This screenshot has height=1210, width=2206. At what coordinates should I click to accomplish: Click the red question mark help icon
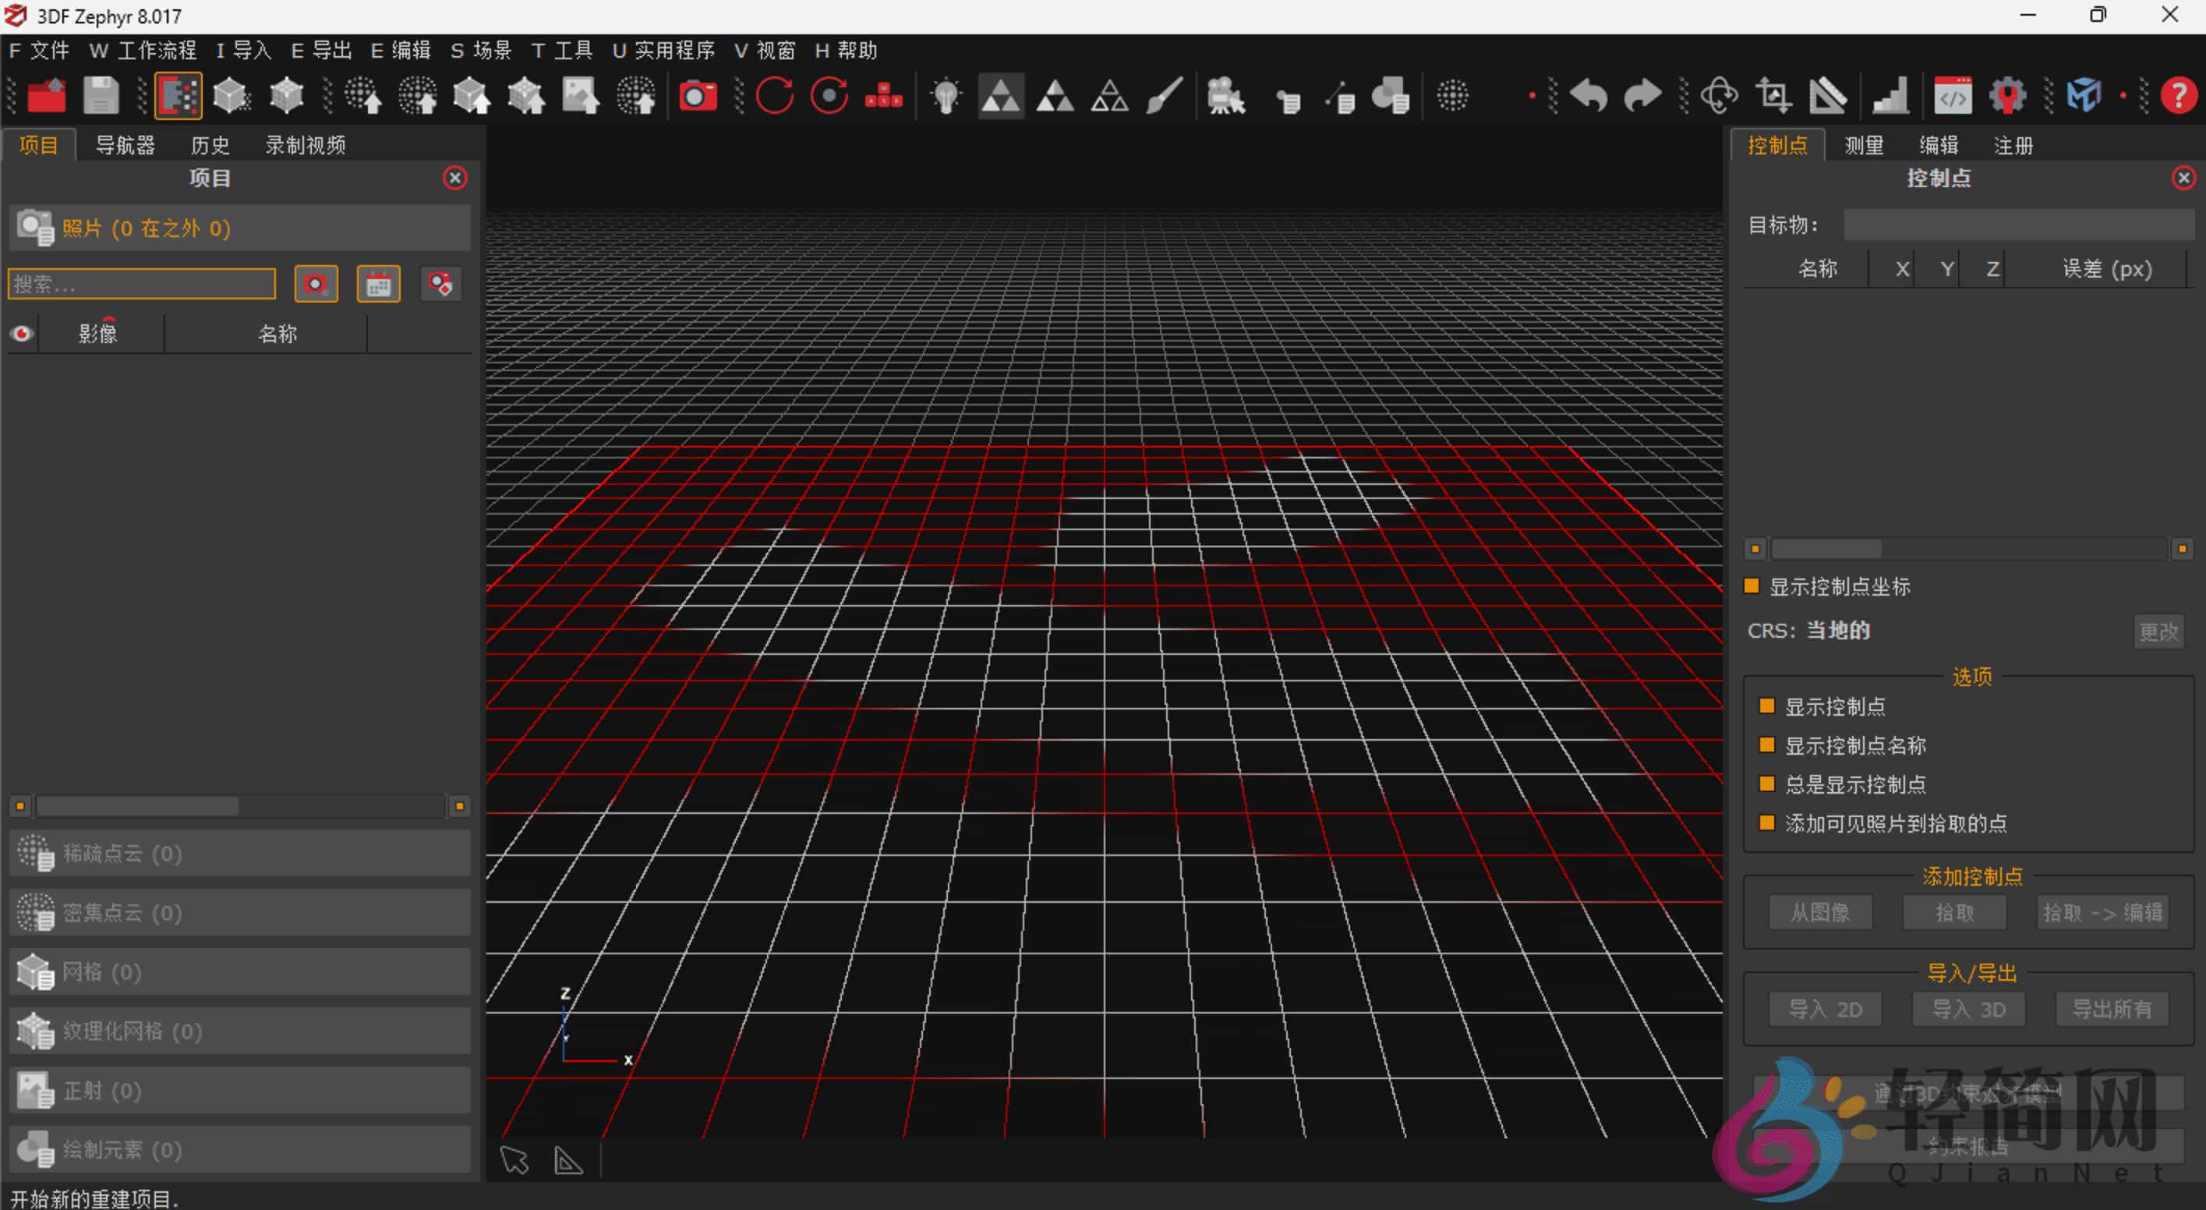click(x=2178, y=95)
